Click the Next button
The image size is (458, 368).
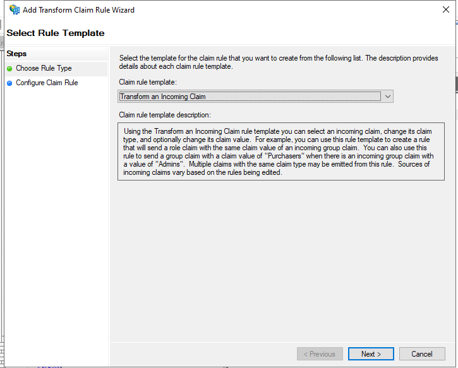(371, 354)
